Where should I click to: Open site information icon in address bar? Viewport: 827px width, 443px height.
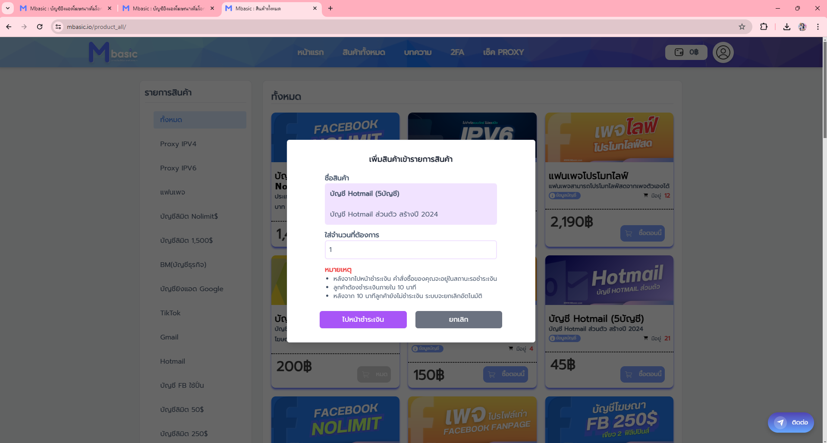[x=58, y=27]
